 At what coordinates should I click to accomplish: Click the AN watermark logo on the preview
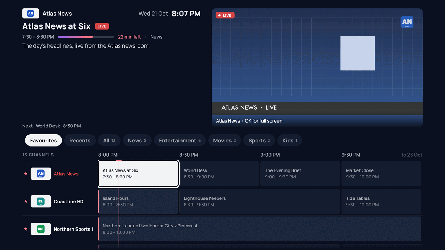point(407,22)
